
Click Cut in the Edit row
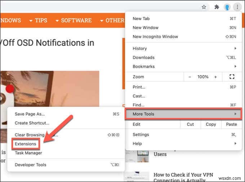190,124
